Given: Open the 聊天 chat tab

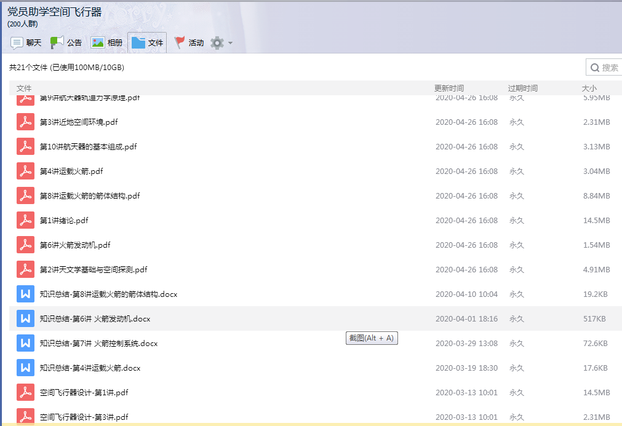Looking at the screenshot, I should [26, 43].
